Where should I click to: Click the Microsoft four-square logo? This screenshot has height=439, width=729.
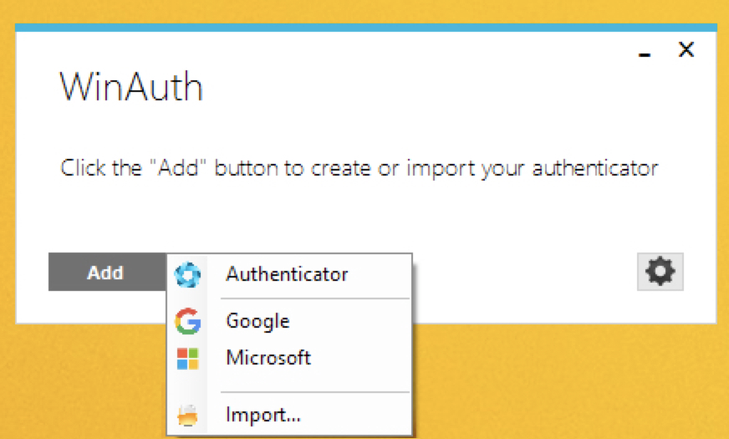tap(187, 359)
